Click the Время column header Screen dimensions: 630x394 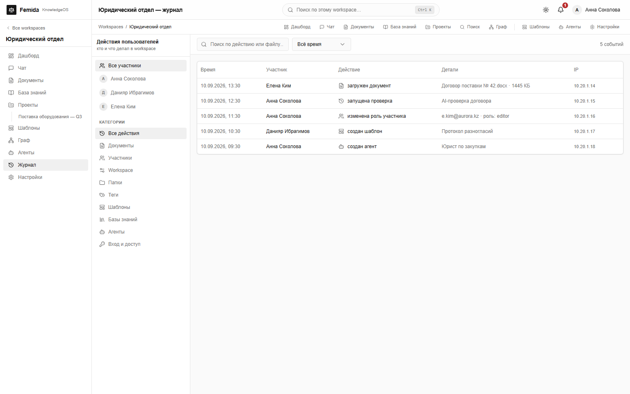click(x=208, y=70)
